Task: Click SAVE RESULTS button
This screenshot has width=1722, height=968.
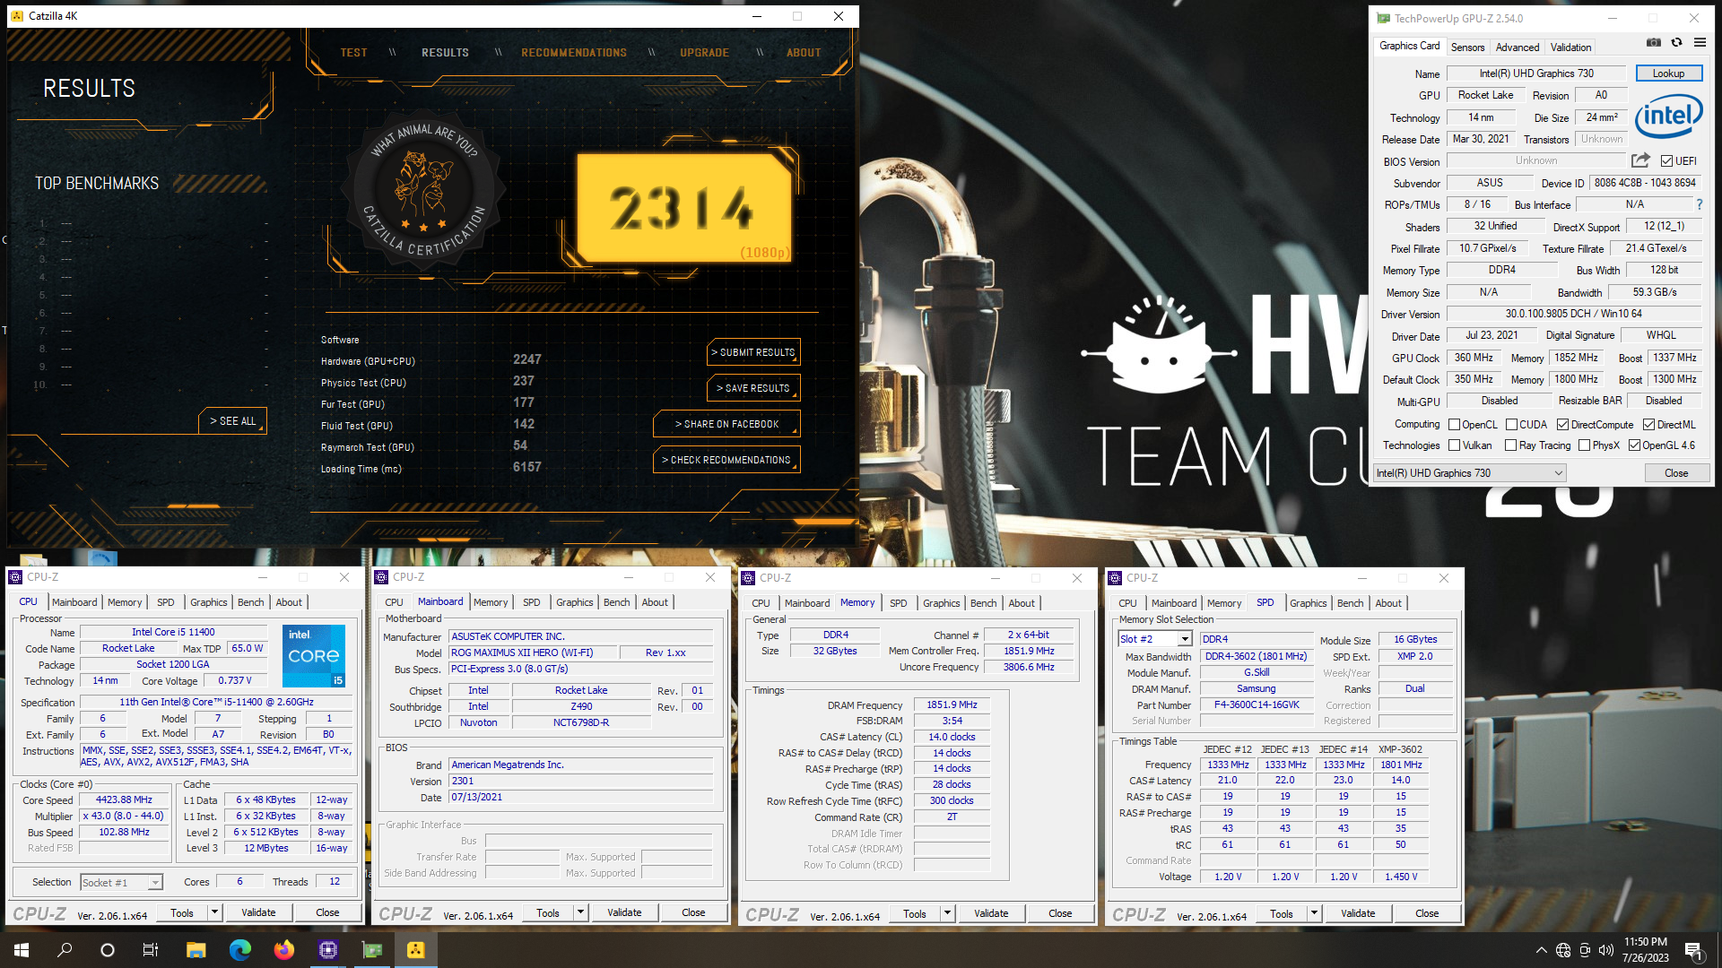Action: pos(753,388)
